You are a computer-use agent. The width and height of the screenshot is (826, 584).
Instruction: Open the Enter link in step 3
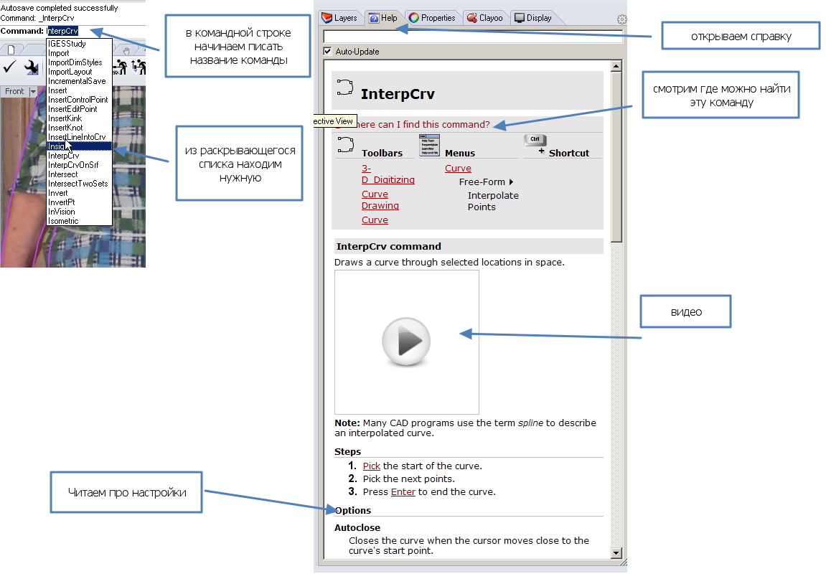coord(403,492)
